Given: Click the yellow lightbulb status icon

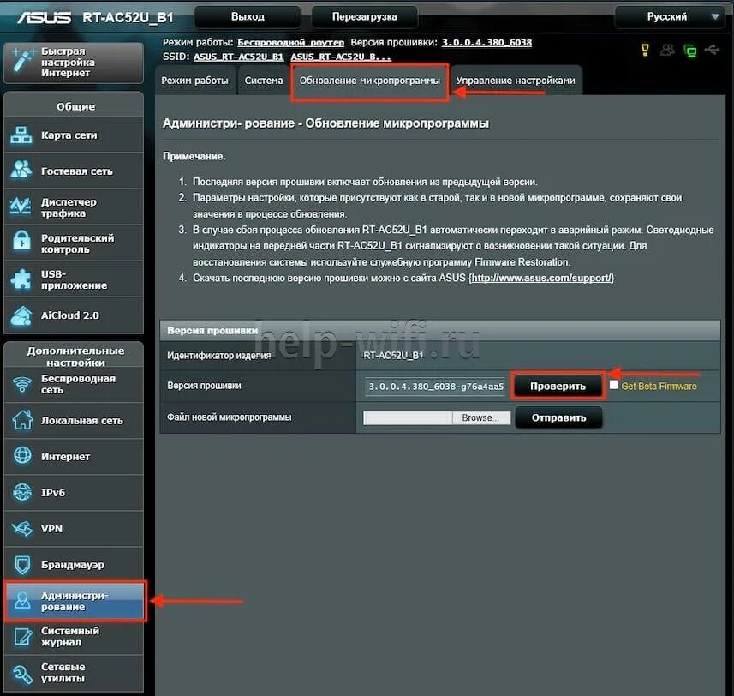Looking at the screenshot, I should 646,50.
